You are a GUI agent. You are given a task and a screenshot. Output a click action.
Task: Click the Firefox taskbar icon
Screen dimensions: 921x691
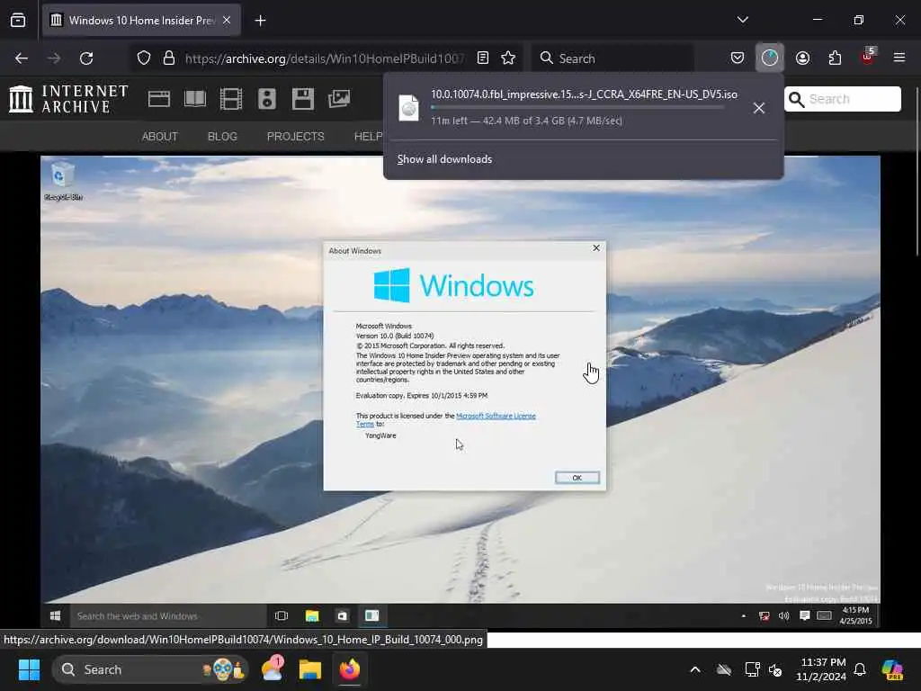[x=350, y=669]
